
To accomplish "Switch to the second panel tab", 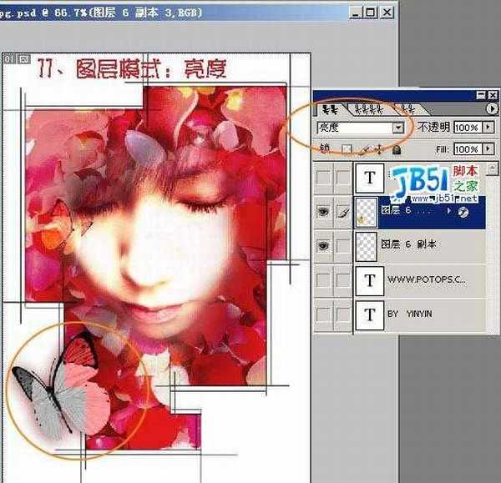I will (364, 109).
